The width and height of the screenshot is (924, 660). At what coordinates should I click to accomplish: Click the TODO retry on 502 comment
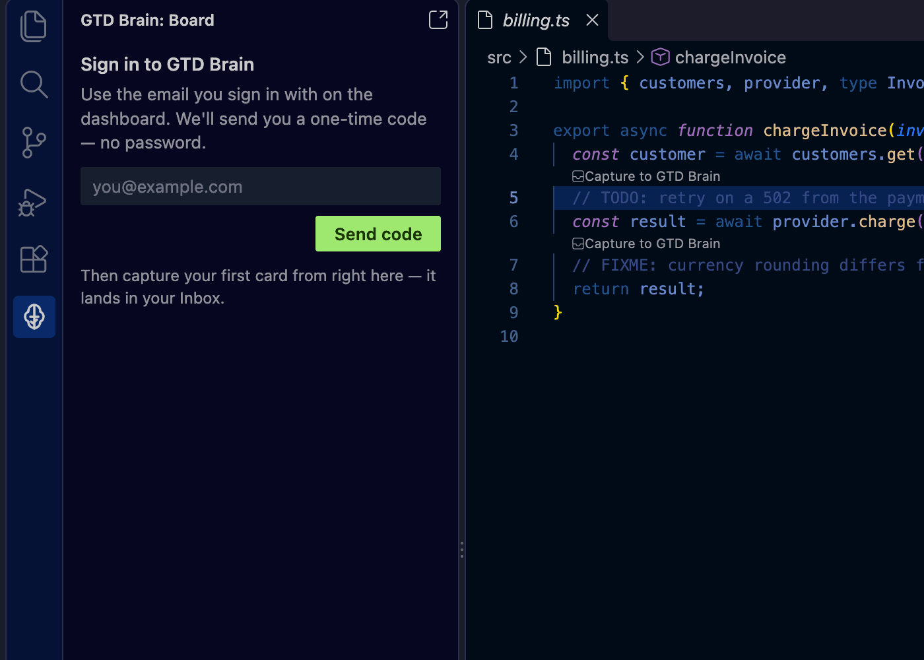[x=748, y=198]
